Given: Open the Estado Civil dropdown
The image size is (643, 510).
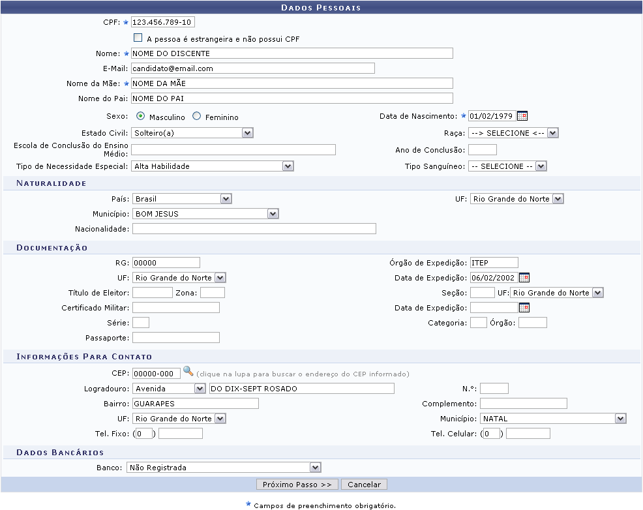Looking at the screenshot, I should coord(192,132).
